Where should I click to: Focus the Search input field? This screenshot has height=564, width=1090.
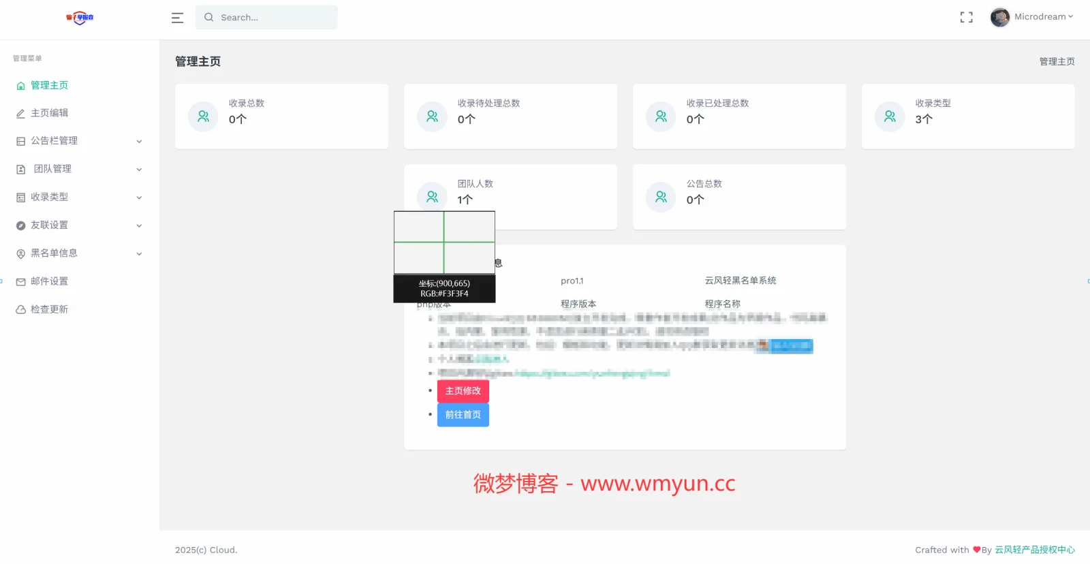[x=266, y=17]
